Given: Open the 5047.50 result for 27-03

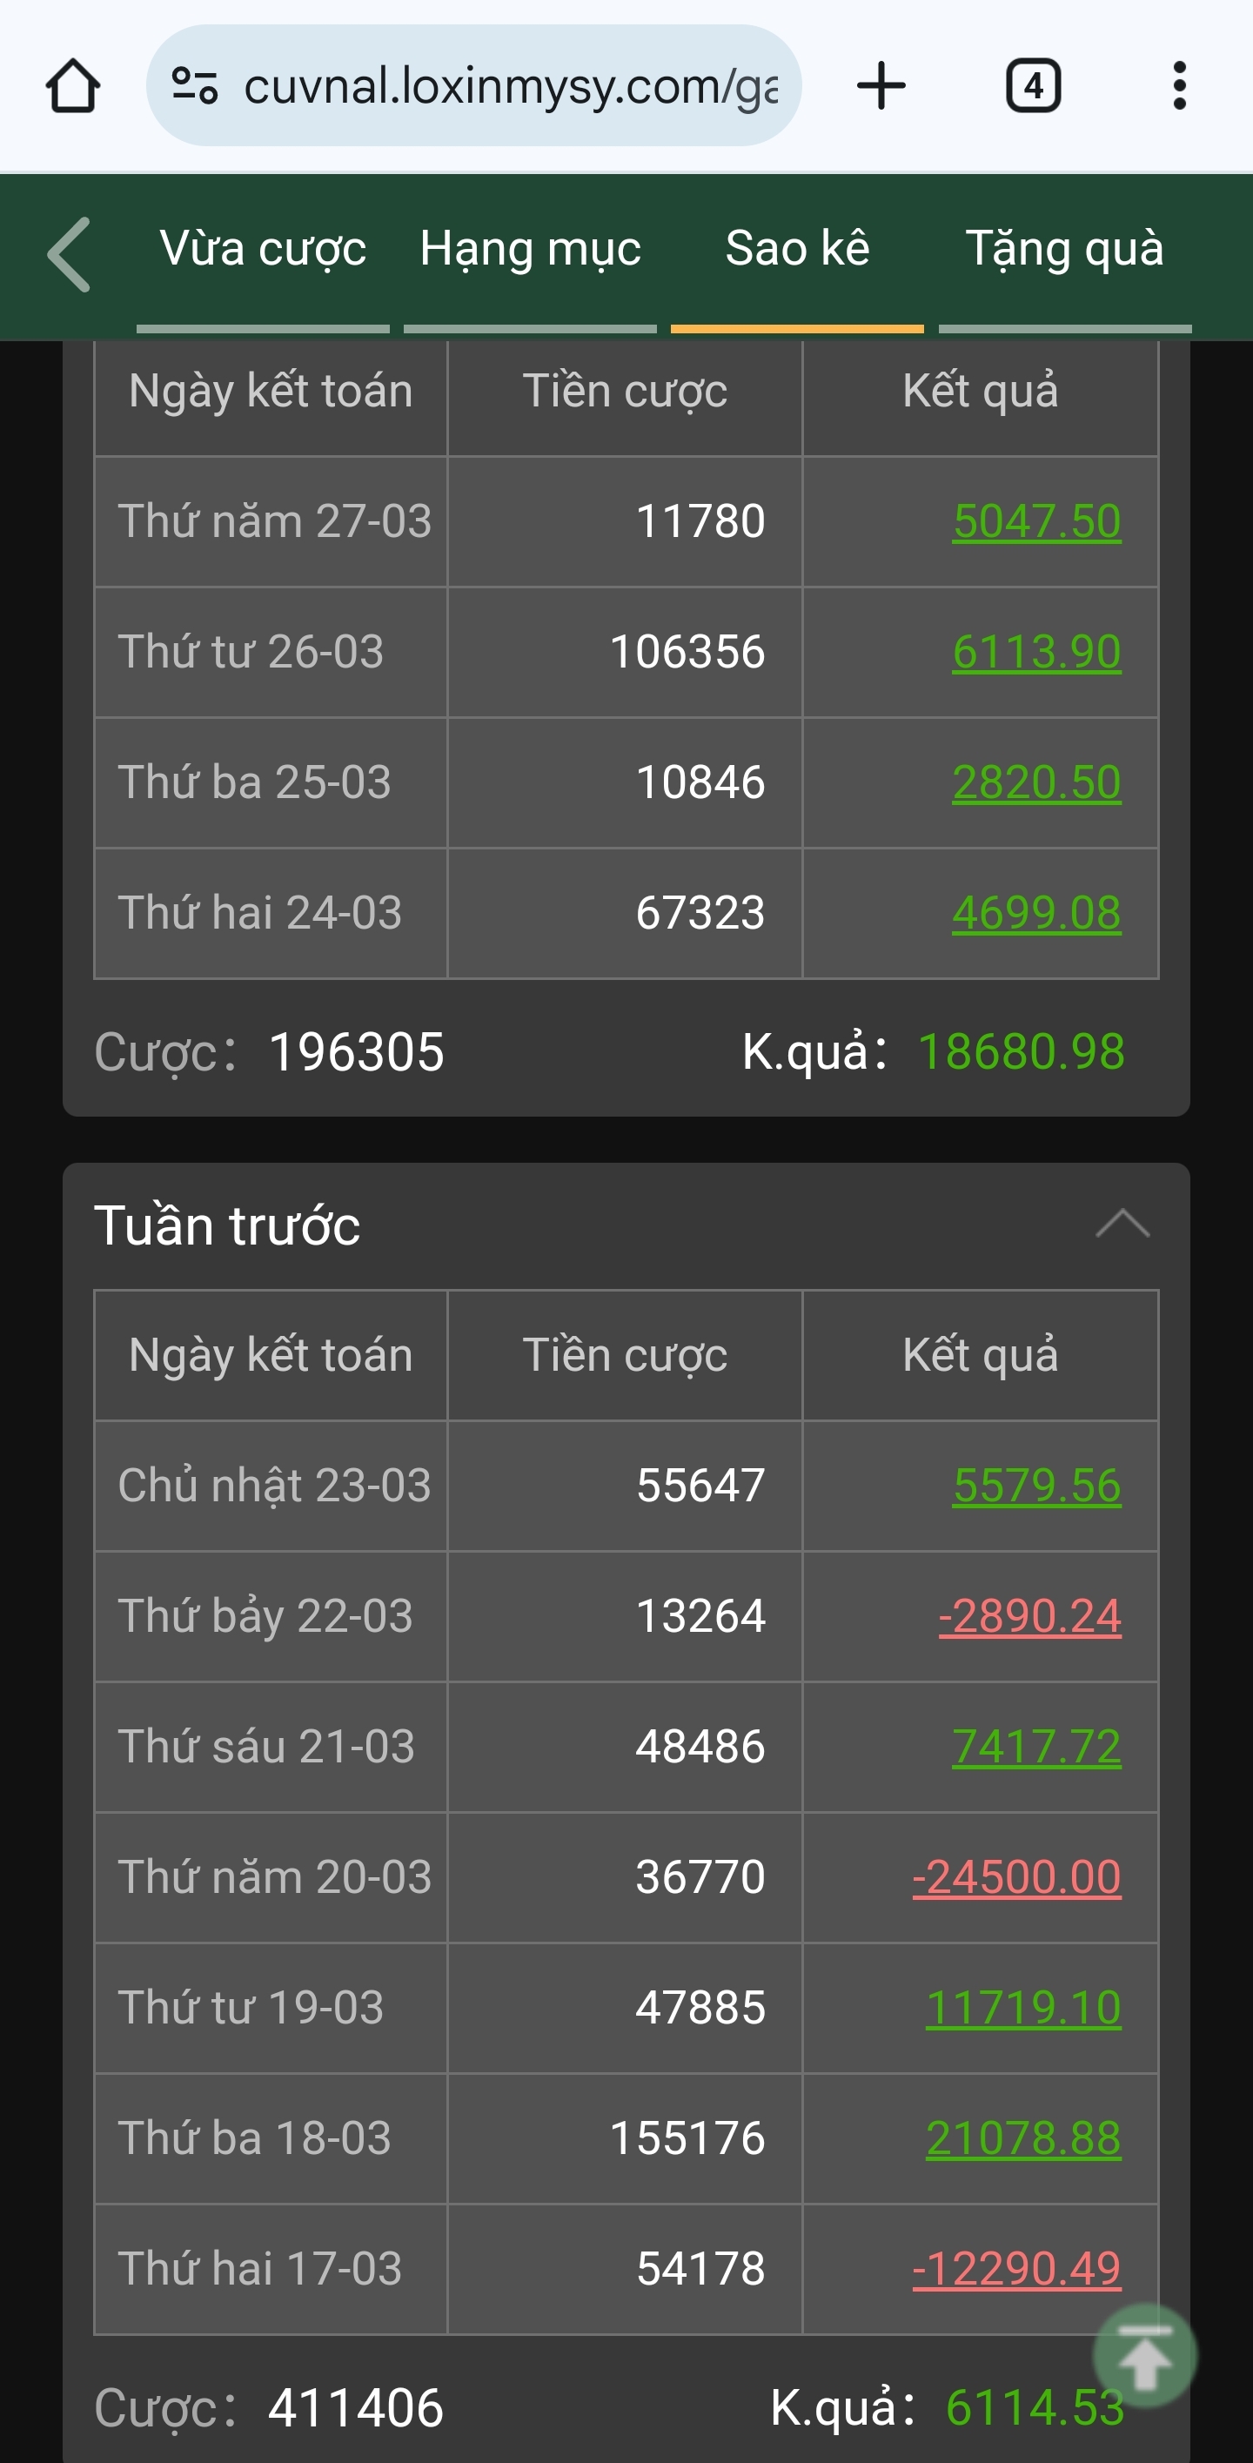Looking at the screenshot, I should coord(1036,521).
